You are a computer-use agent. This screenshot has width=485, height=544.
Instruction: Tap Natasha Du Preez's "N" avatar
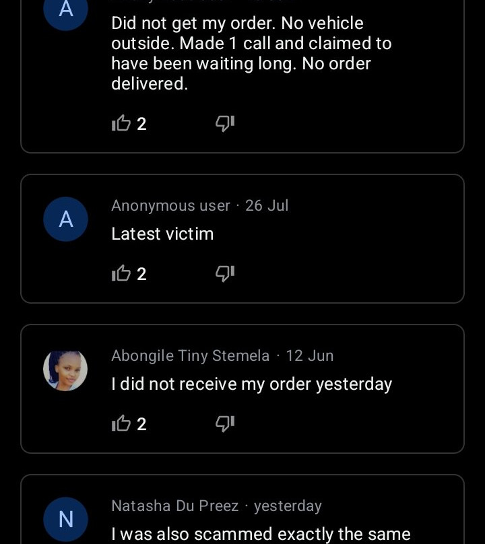pyautogui.click(x=65, y=519)
